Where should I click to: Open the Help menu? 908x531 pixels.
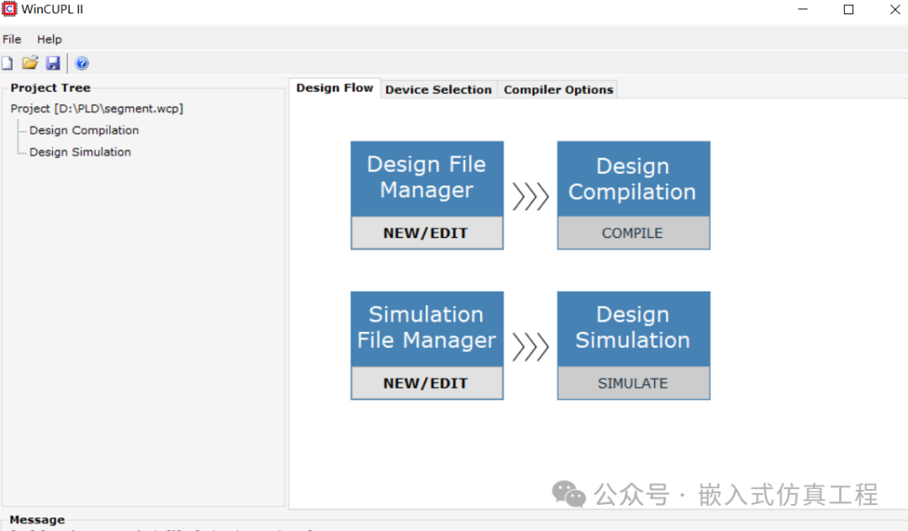[x=50, y=39]
